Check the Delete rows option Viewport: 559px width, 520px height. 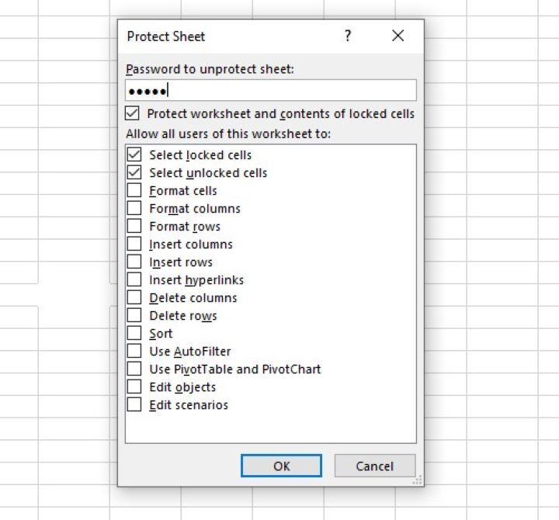click(x=134, y=316)
